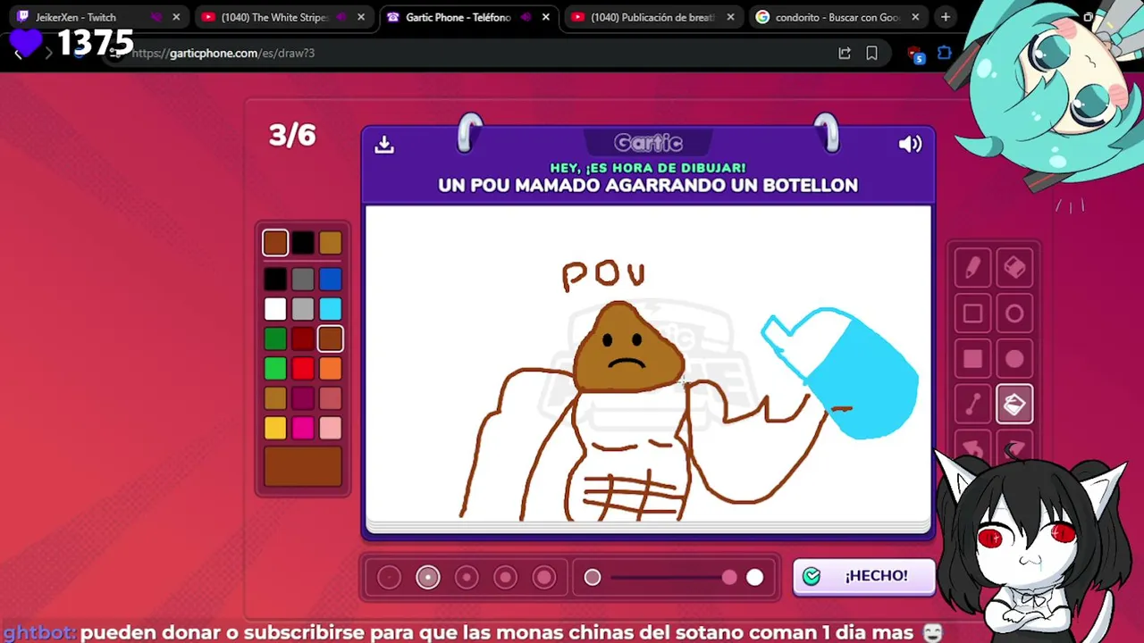Select the straight line tool
This screenshot has height=643, width=1144.
point(972,405)
